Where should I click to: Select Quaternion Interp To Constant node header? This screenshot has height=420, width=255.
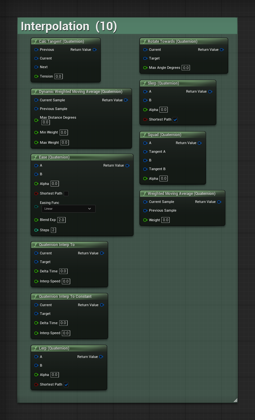tap(69, 297)
